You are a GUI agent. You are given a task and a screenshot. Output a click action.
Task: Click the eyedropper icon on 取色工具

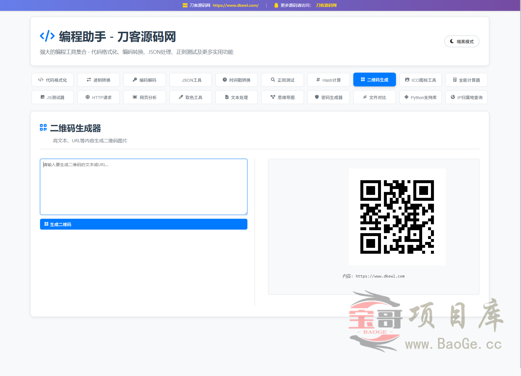coord(181,97)
